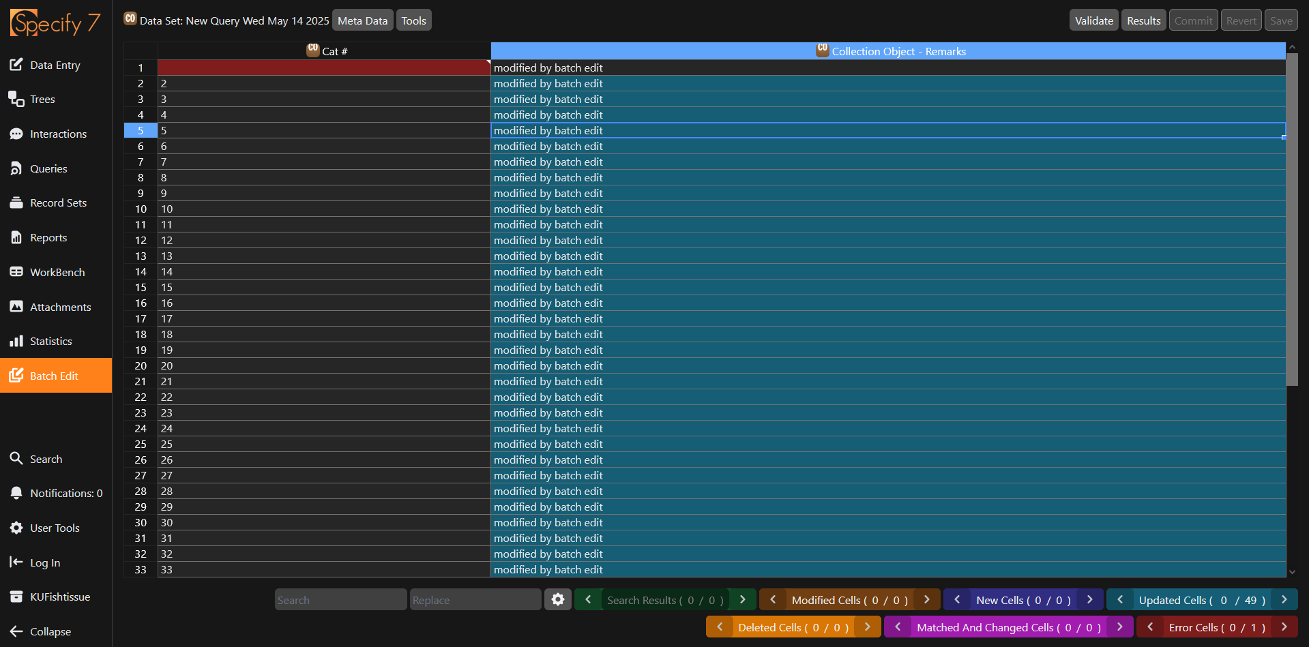1309x647 pixels.
Task: Toggle New Cells highlighting
Action: click(x=1023, y=600)
